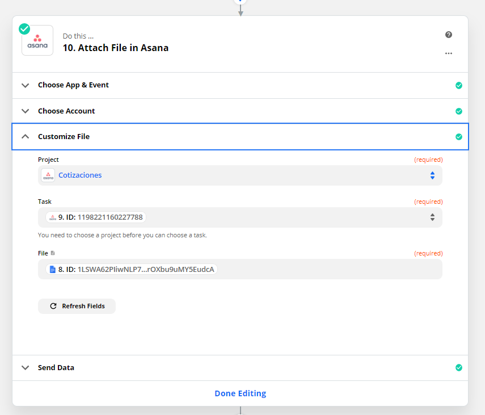Expand the Send Data section

tap(26, 368)
